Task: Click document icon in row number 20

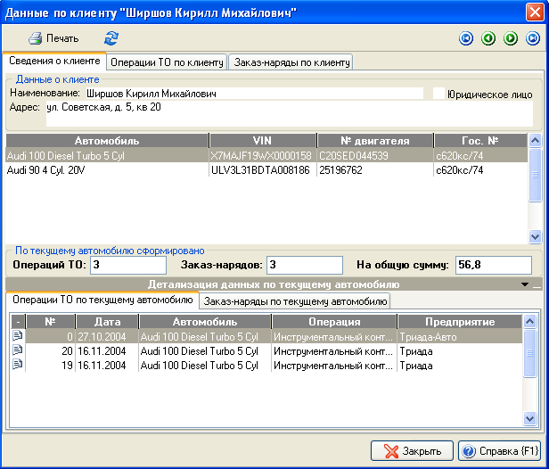Action: tap(17, 351)
